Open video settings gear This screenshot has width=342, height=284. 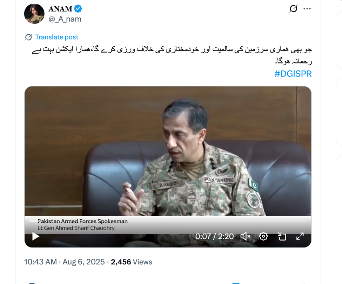(263, 236)
